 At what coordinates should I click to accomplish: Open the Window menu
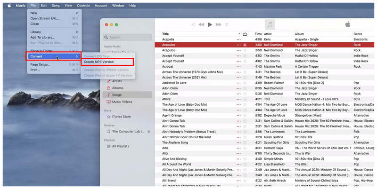(118, 6)
